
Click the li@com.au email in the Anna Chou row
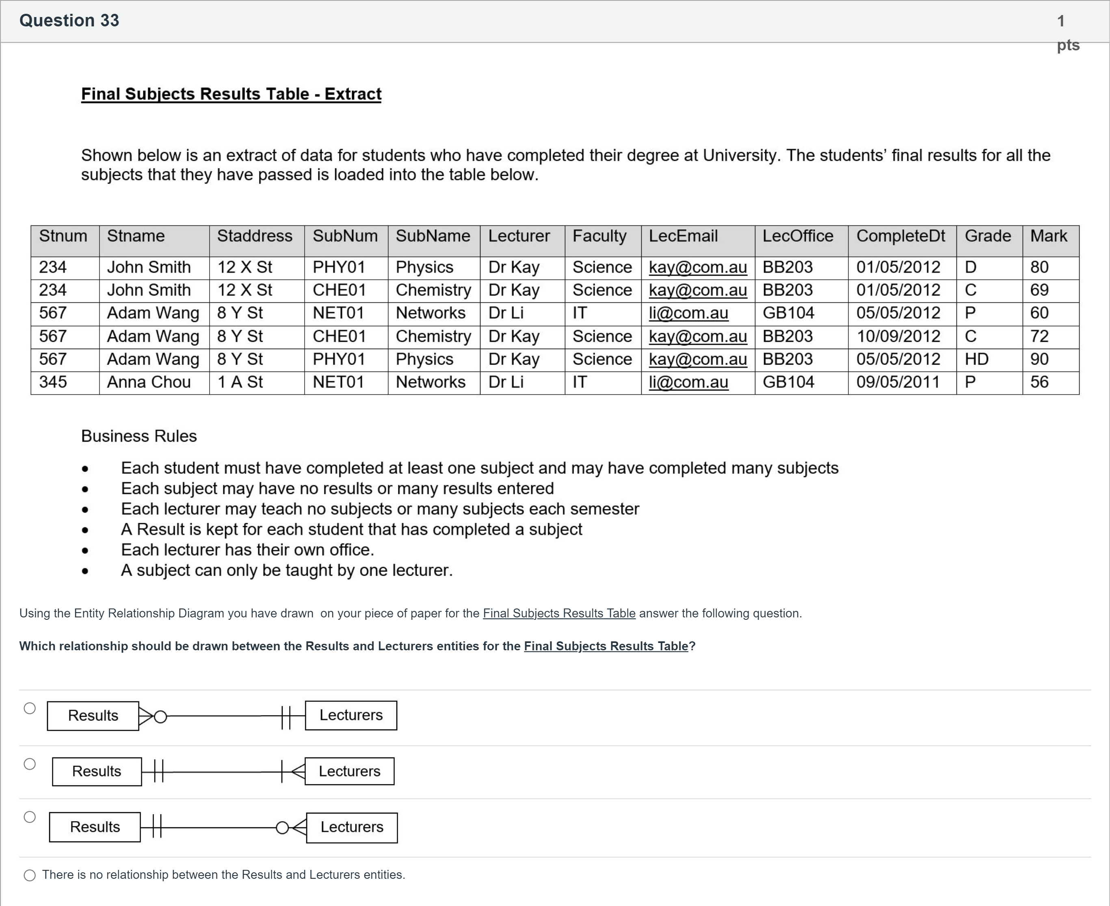(688, 382)
